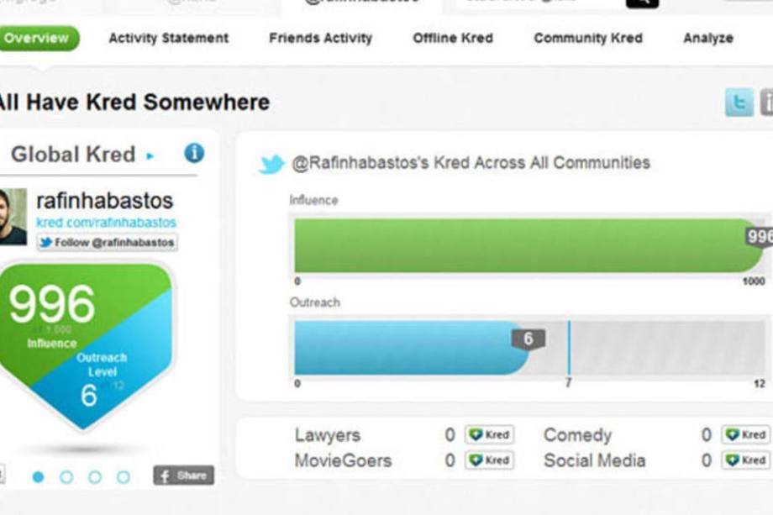The image size is (773, 515).
Task: Give Kred in the MovieGoers community
Action: pos(490,460)
